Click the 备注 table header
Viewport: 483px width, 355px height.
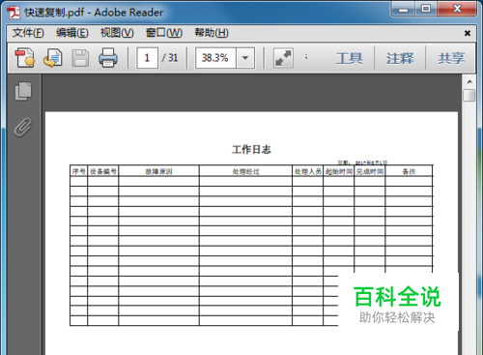[x=409, y=171]
